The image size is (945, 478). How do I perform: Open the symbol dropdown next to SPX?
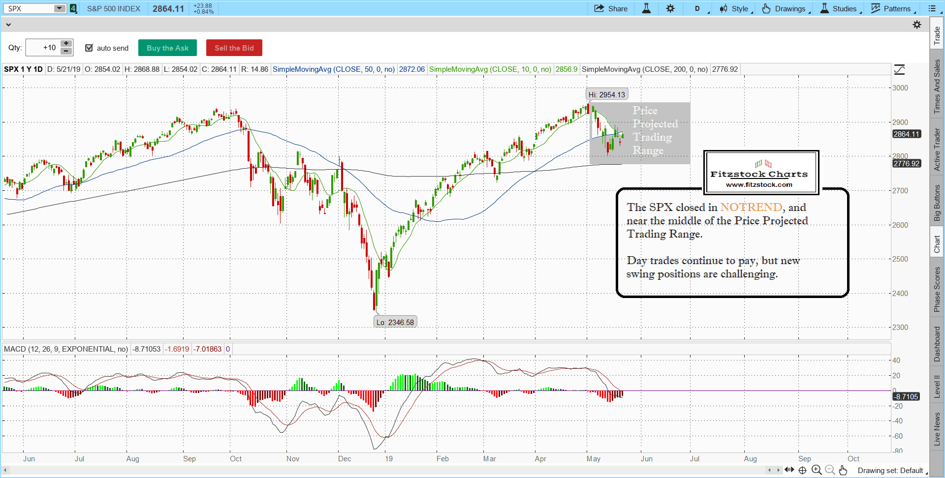pos(59,8)
